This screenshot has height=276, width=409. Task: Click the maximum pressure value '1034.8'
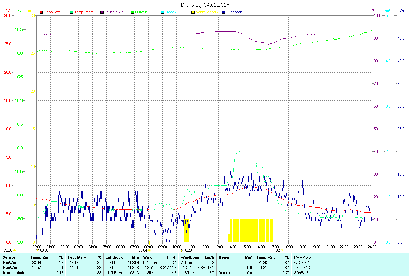134,268
